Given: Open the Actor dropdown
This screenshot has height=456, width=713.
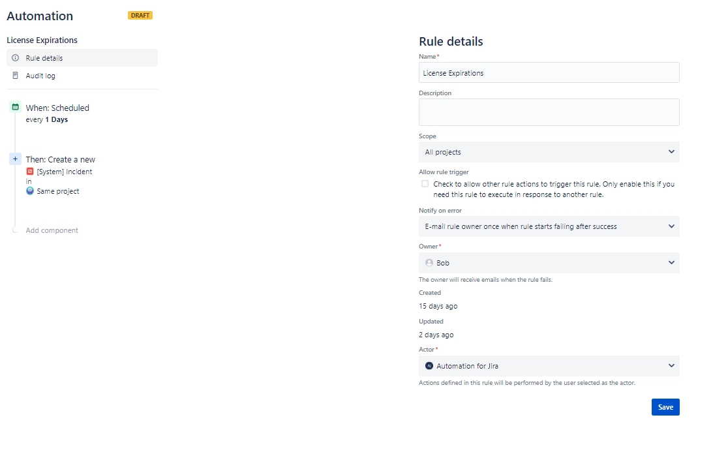Looking at the screenshot, I should [549, 366].
